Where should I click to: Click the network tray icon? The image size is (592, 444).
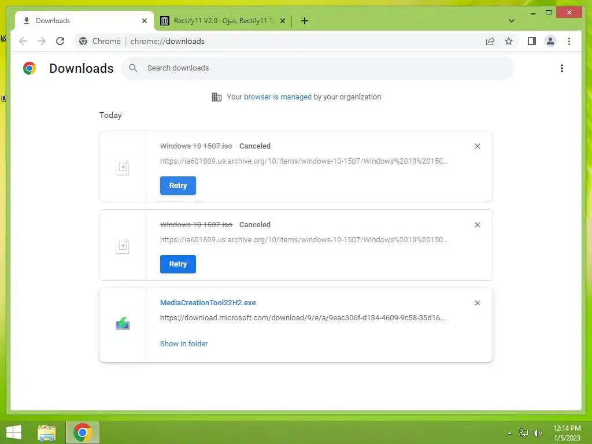(524, 432)
